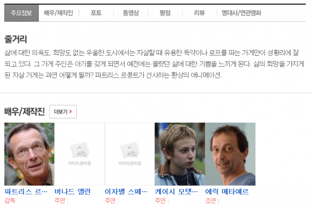Open the 포토 tab
312x208 pixels.
tap(96, 13)
